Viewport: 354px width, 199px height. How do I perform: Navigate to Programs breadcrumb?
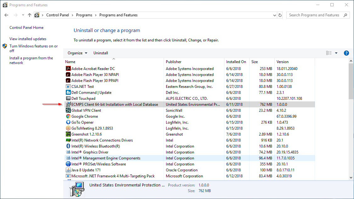coord(84,15)
